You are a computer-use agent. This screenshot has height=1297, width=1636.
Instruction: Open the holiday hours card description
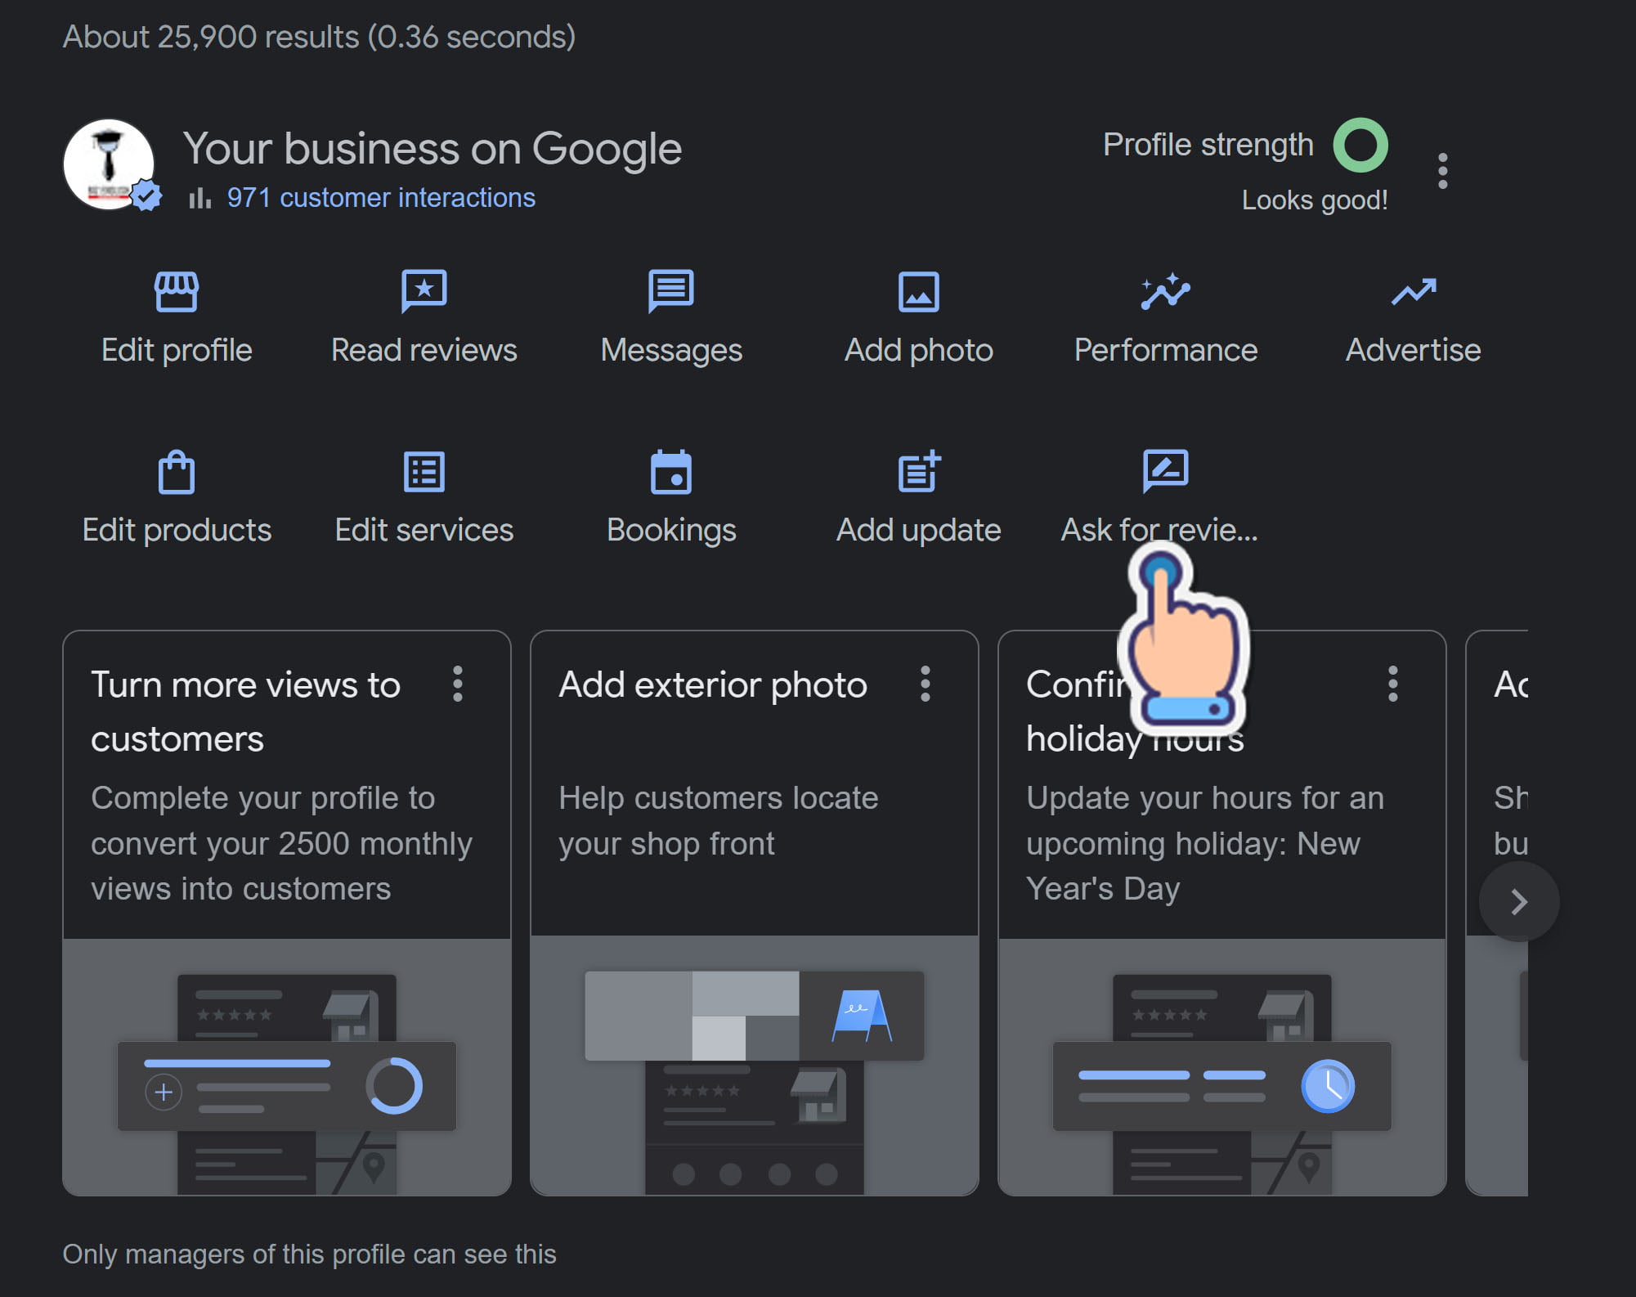[1205, 843]
